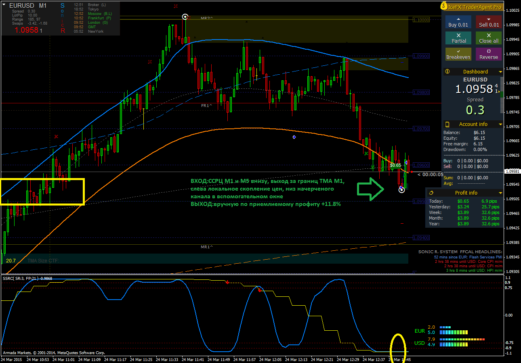The height and width of the screenshot is (363, 521).
Task: Click the Drawdown 0.00% row
Action: (x=466, y=149)
